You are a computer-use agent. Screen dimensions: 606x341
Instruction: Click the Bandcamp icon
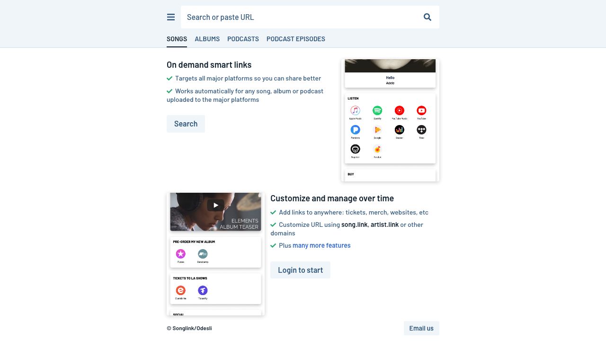(x=203, y=254)
